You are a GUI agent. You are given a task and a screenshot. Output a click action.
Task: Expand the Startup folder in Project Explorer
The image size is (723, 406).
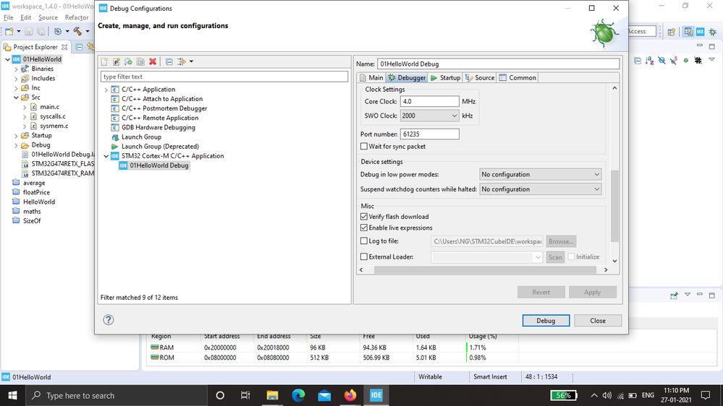(16, 136)
